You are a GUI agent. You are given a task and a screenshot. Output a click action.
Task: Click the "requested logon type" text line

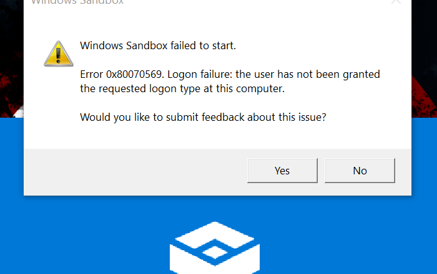(x=182, y=88)
